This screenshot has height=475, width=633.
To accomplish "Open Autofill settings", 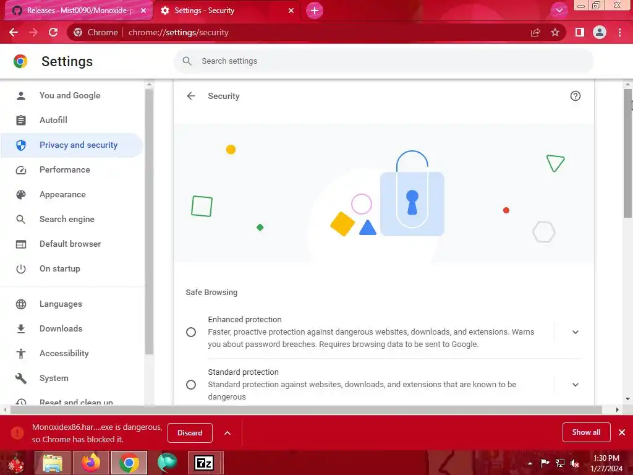I will click(53, 120).
